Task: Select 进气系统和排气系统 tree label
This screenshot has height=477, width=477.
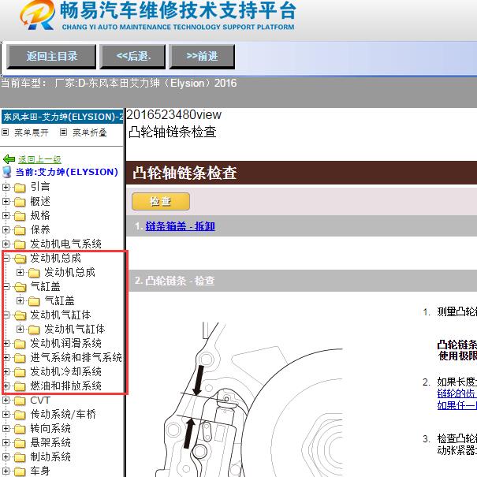Action: pos(76,357)
